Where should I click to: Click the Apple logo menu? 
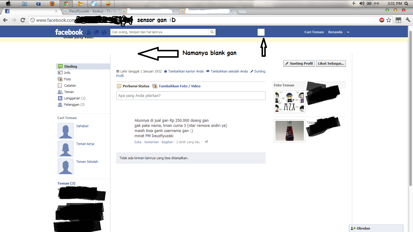click(x=8, y=4)
